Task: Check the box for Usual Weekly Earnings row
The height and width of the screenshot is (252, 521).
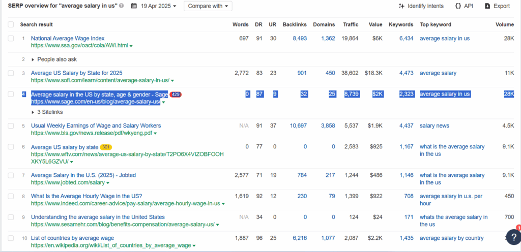Action: 11,125
